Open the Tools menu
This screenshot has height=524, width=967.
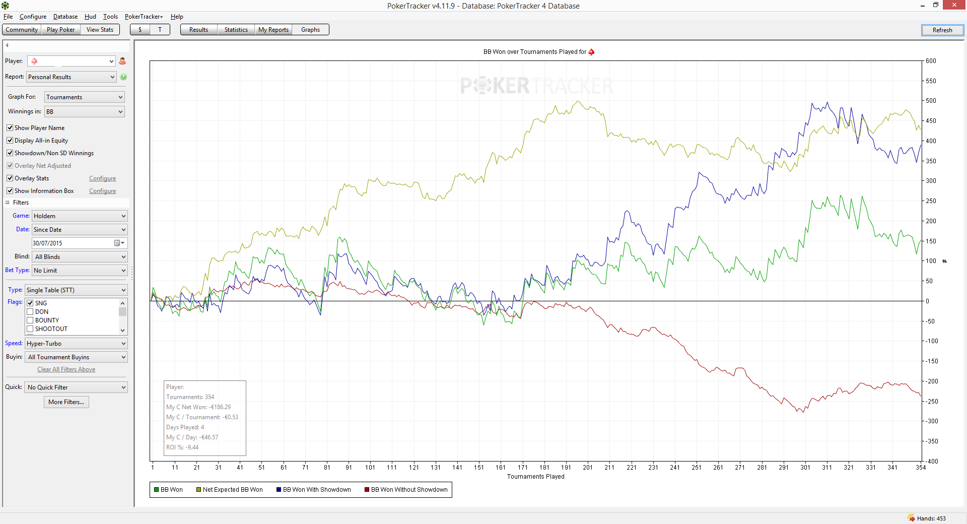pos(110,17)
